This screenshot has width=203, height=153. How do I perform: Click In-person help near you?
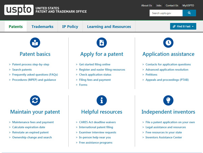tap(95, 137)
